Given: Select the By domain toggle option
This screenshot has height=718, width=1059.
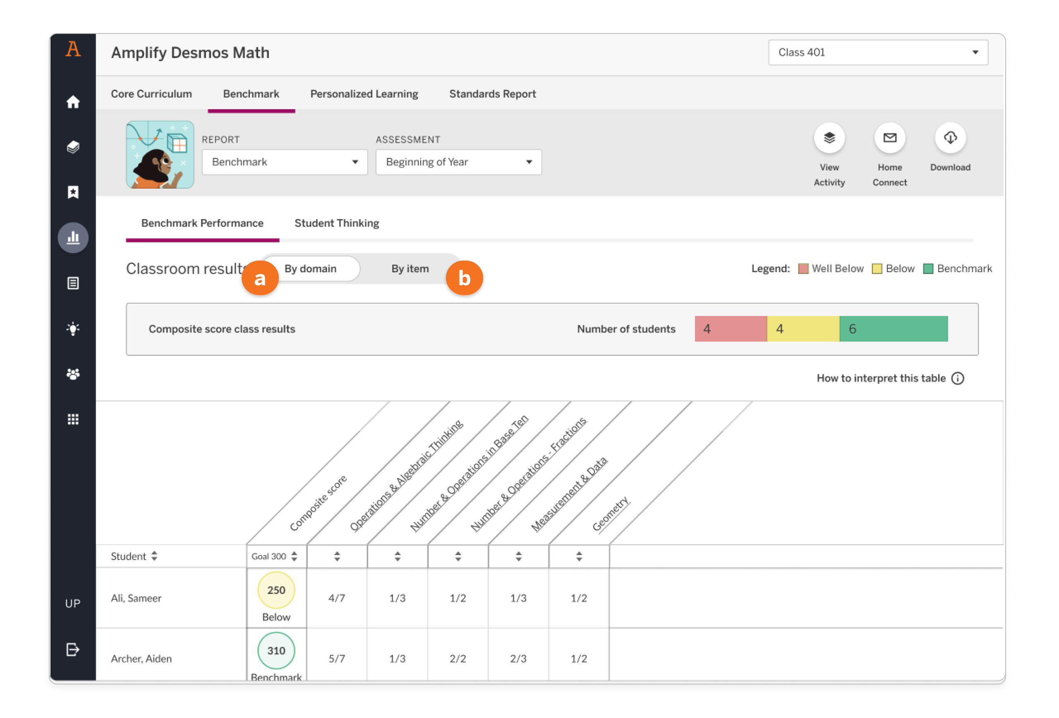Looking at the screenshot, I should click(310, 269).
